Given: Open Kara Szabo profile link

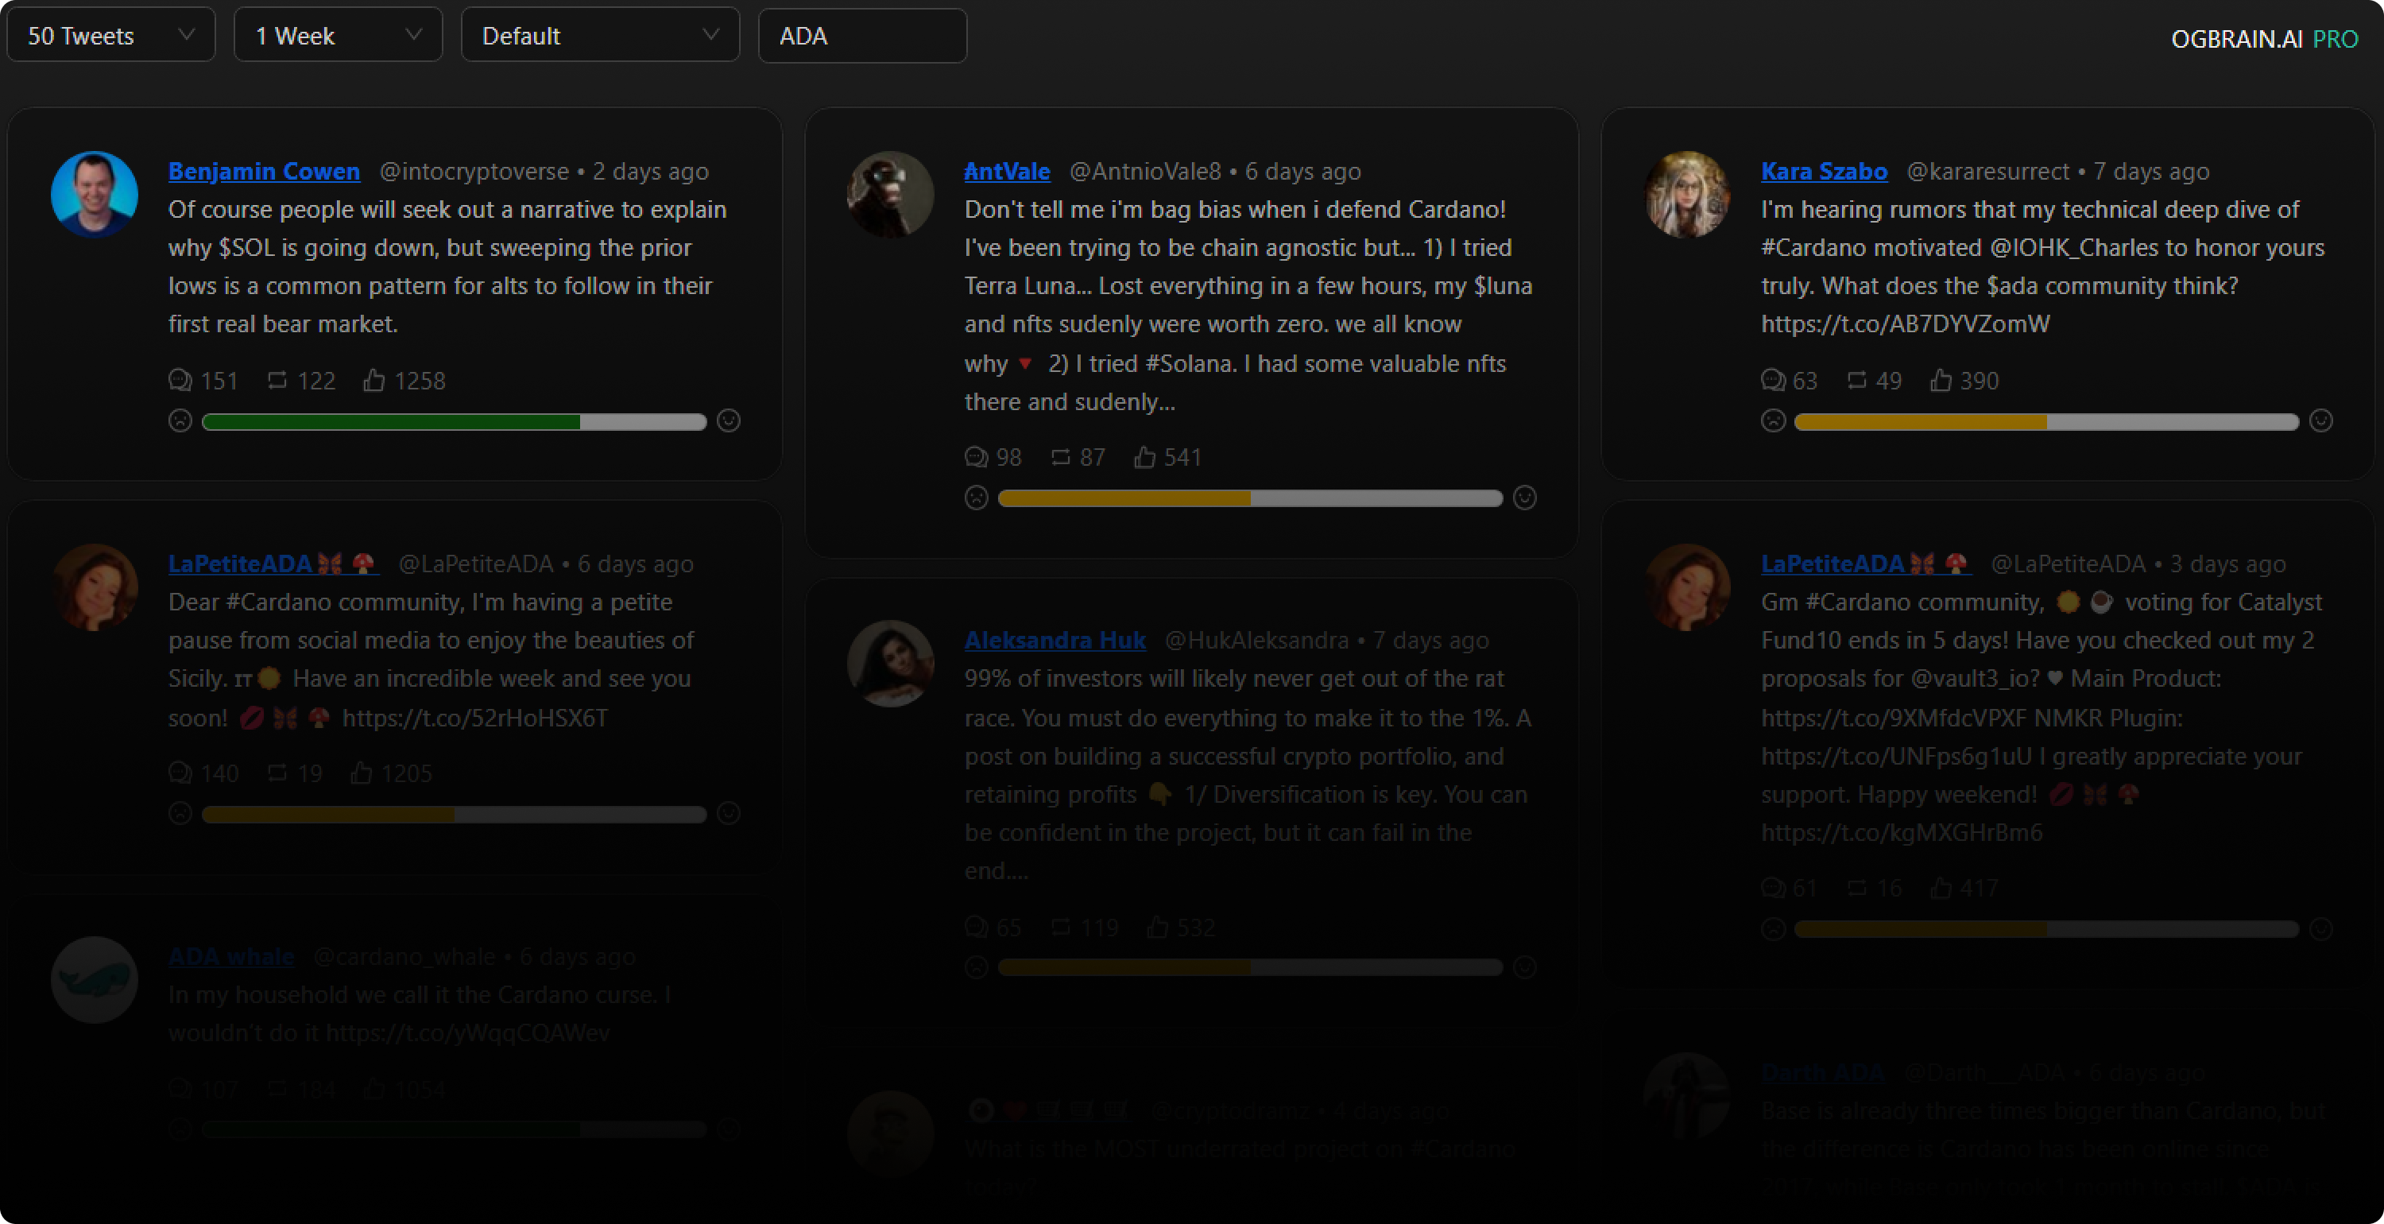Looking at the screenshot, I should tap(1823, 172).
